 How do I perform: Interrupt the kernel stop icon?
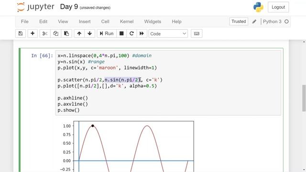(x=121, y=33)
